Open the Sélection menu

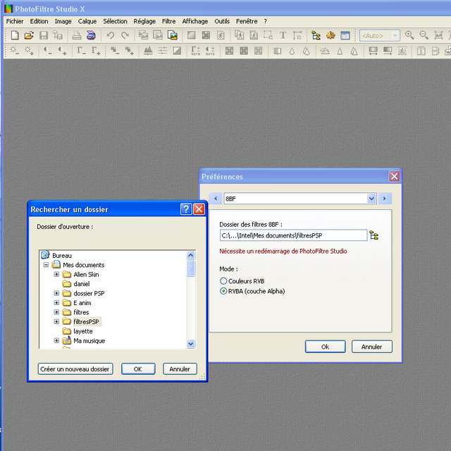click(x=115, y=21)
